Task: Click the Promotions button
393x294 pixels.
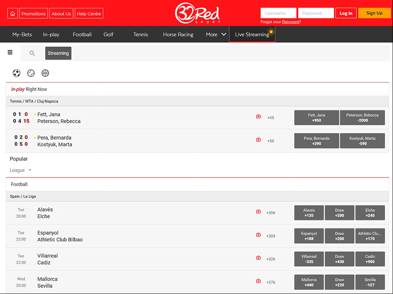Action: point(34,13)
